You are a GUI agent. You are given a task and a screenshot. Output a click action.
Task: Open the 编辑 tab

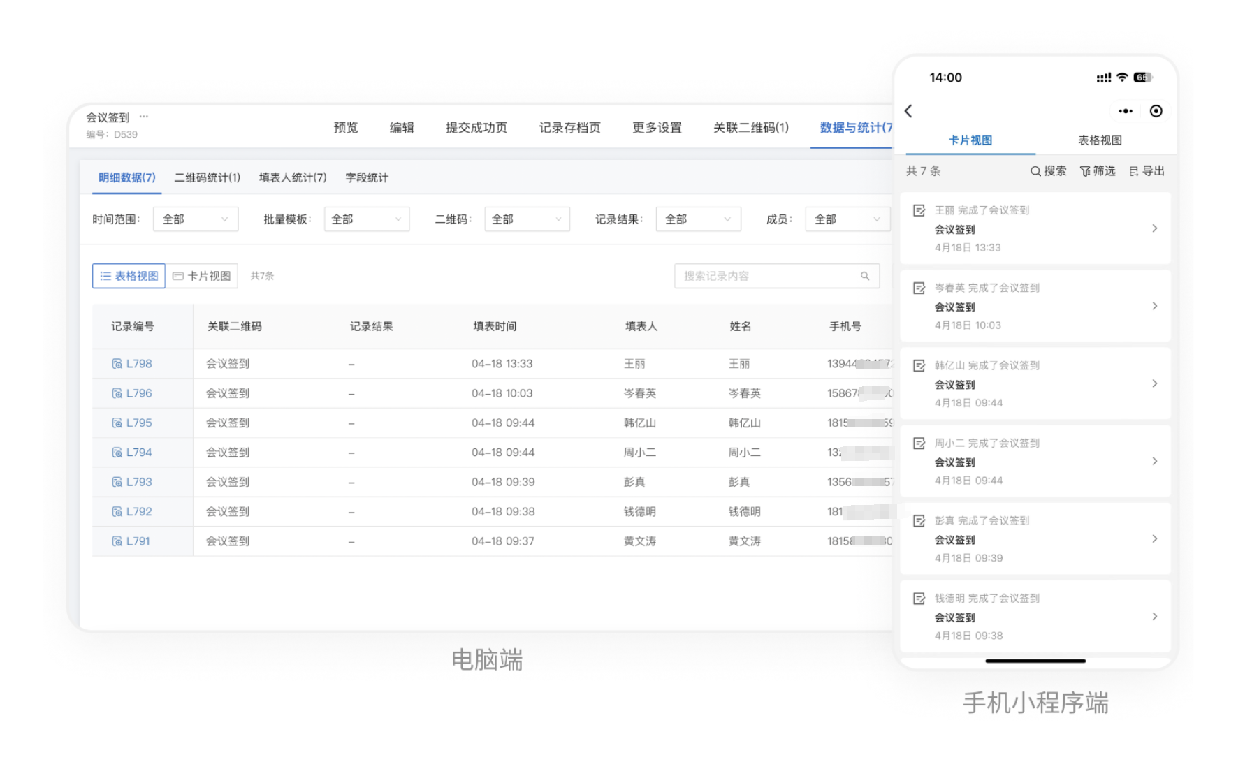pyautogui.click(x=402, y=128)
